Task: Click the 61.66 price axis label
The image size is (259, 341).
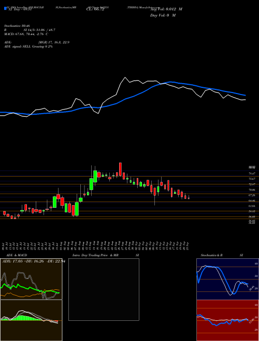Action: [x=252, y=206]
